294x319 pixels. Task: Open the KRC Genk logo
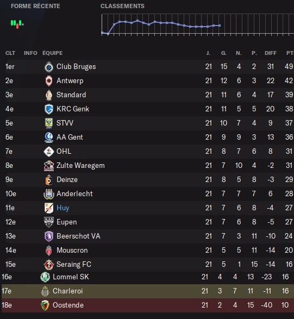pyautogui.click(x=49, y=109)
